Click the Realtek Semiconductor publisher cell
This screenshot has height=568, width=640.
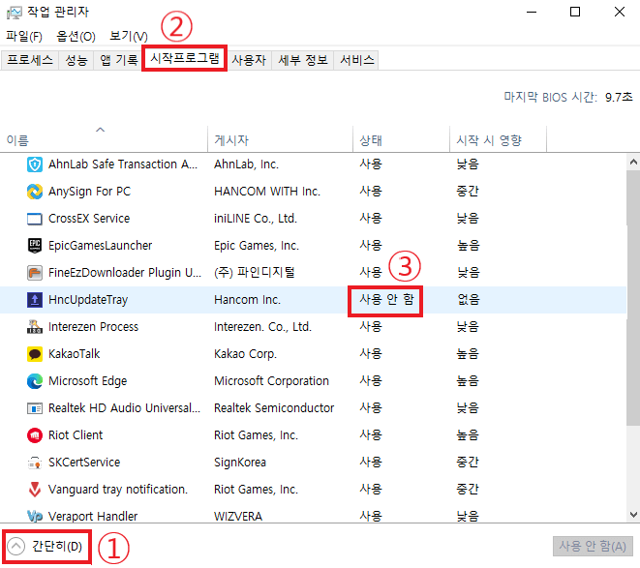tap(274, 408)
